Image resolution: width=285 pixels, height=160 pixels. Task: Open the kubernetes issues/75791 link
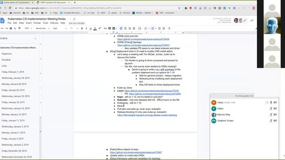click(151, 91)
